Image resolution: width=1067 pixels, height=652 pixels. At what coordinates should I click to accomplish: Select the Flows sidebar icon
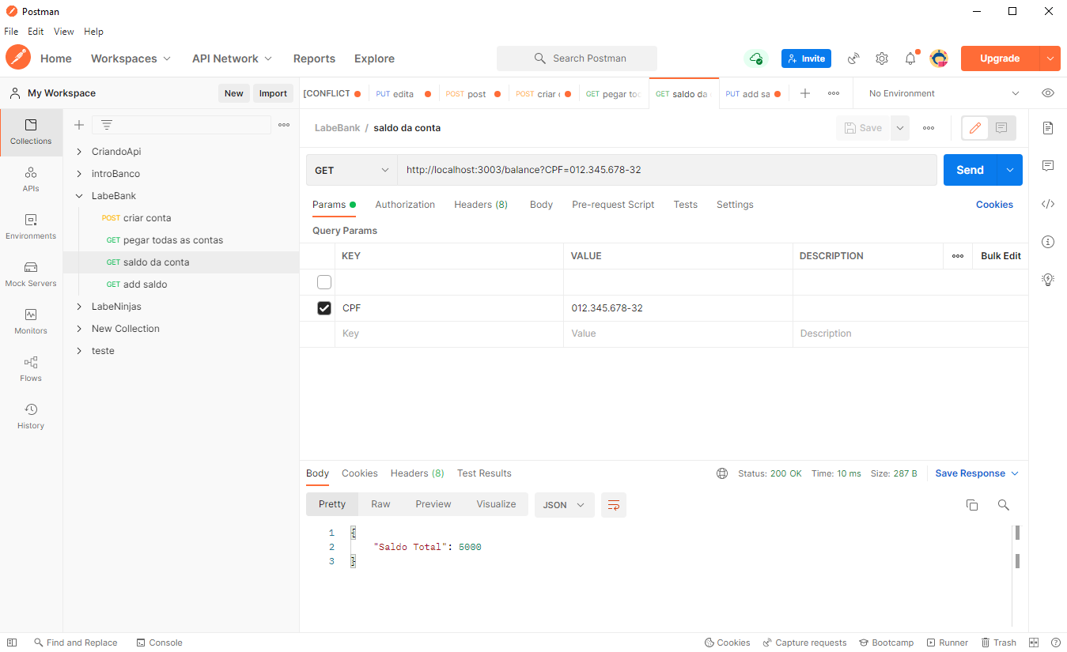pos(30,369)
